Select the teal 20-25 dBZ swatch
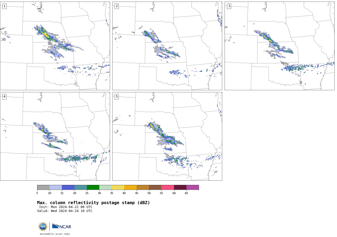The width and height of the screenshot is (337, 237). tap(81, 187)
